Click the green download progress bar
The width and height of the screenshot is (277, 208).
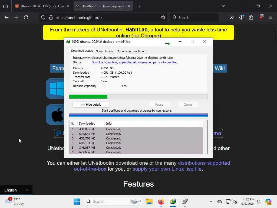138,97
